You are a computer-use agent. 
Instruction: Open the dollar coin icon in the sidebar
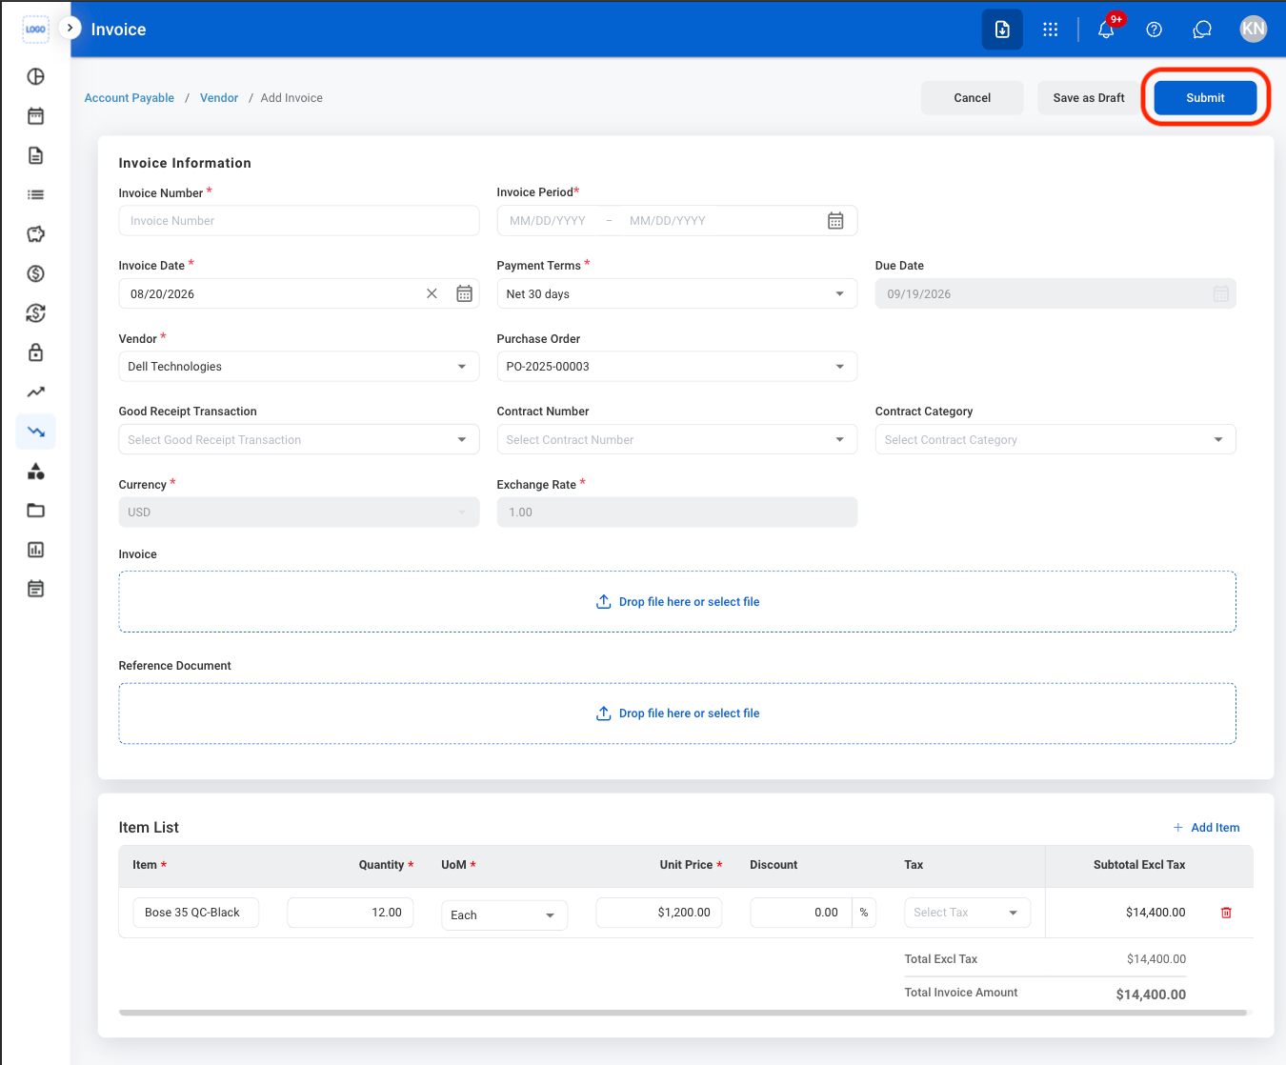[35, 273]
